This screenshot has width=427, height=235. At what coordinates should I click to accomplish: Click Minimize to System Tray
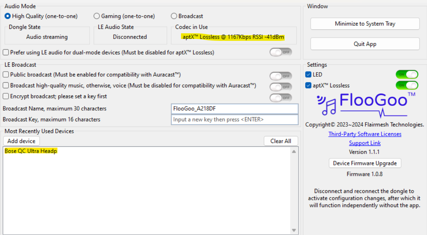coord(364,24)
